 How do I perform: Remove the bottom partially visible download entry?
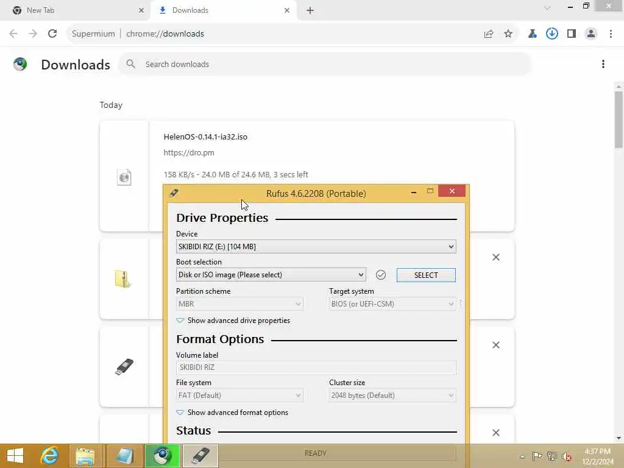[x=496, y=433]
